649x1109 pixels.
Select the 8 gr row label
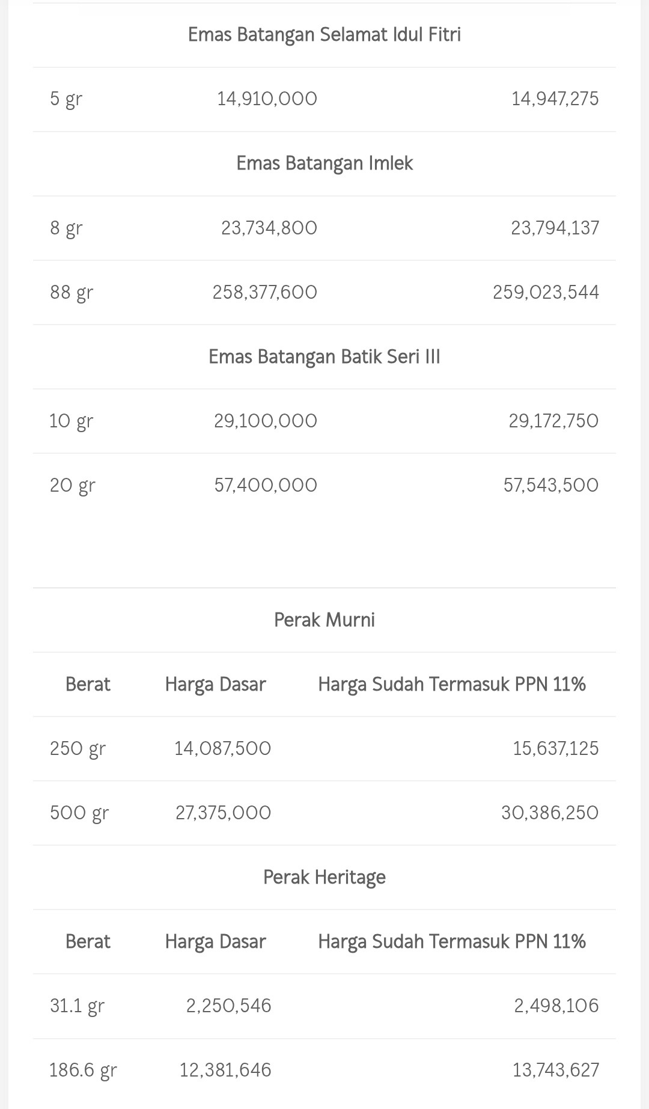click(x=66, y=228)
